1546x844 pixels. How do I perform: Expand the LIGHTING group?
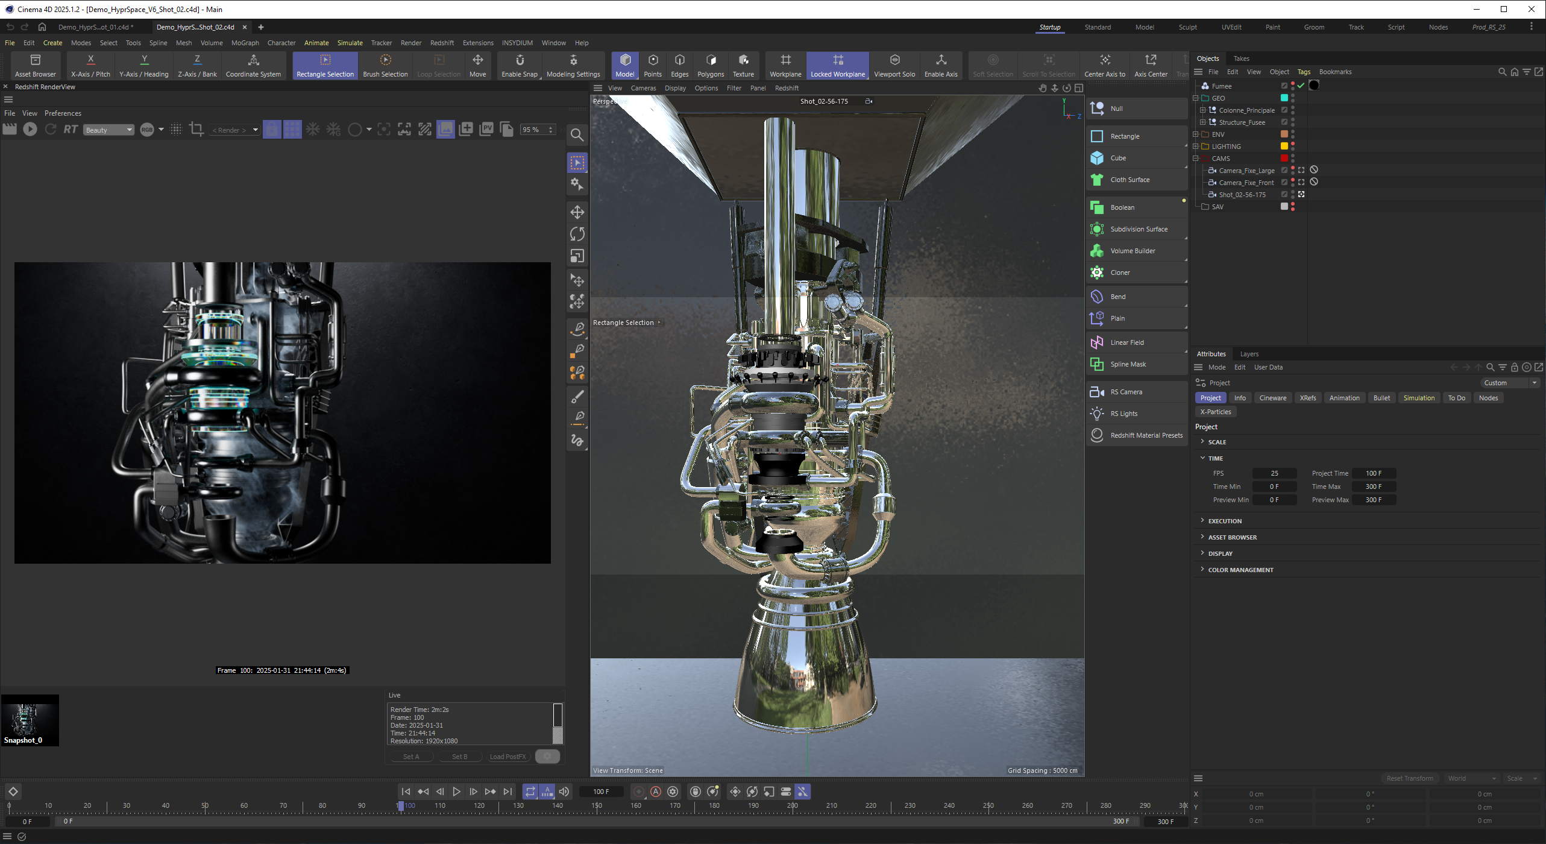(x=1196, y=146)
